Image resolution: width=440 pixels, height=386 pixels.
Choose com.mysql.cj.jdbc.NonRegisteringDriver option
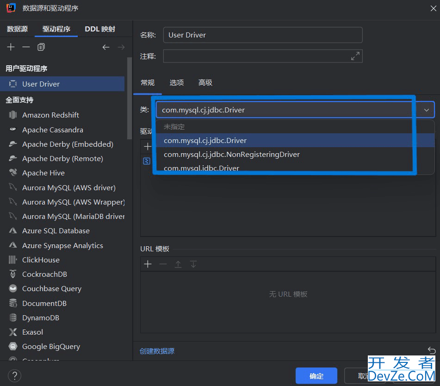pos(231,154)
